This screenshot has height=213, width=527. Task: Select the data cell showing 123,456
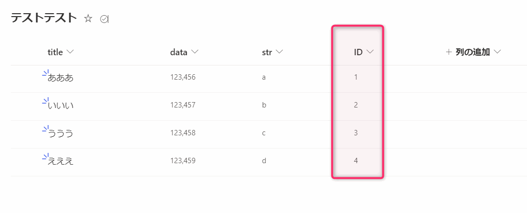tap(183, 77)
